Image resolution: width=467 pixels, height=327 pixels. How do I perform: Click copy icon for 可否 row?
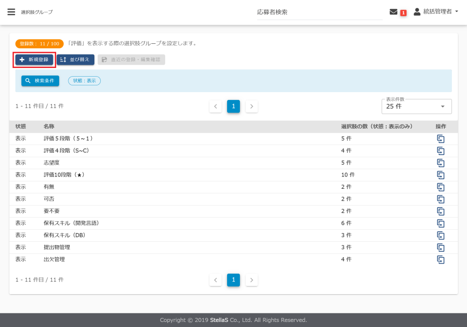pyautogui.click(x=441, y=199)
